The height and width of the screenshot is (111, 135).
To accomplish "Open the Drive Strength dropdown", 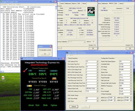I will click(x=131, y=91).
